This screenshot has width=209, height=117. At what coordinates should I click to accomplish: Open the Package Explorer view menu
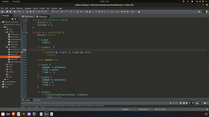19,19
